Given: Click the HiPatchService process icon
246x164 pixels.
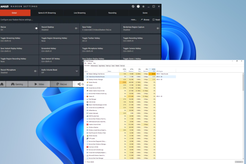Looking at the screenshot, I should [87, 110].
